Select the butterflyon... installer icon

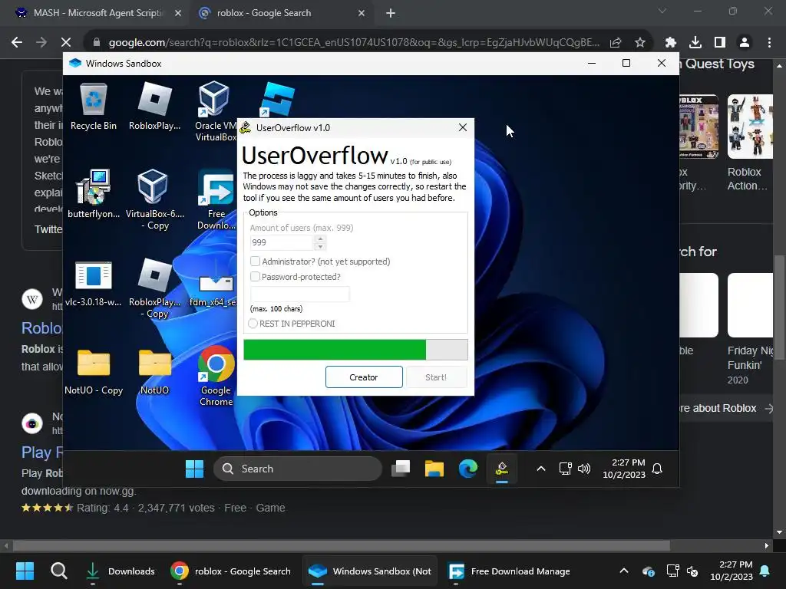[93, 194]
